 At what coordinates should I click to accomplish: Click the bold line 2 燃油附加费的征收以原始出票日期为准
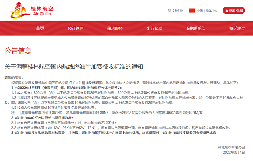(42, 118)
